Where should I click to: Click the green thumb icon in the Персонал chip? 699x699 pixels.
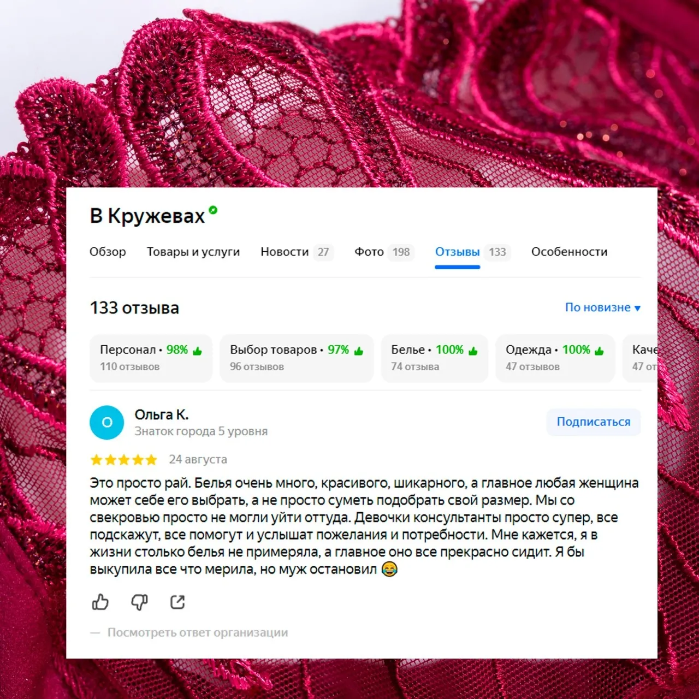coord(197,351)
